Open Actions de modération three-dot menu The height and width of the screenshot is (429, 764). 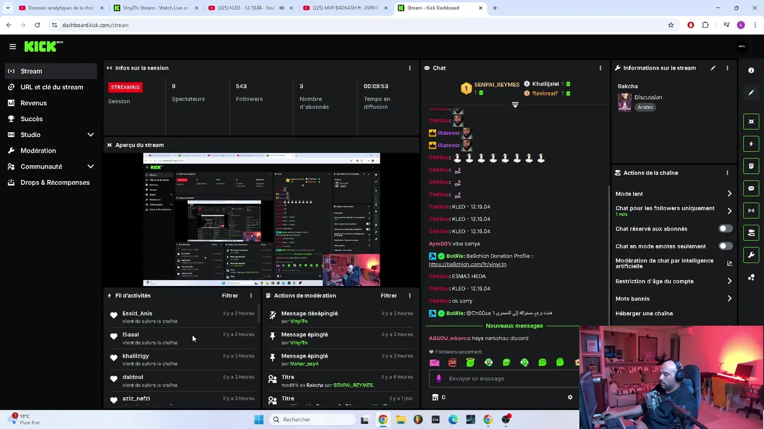409,296
